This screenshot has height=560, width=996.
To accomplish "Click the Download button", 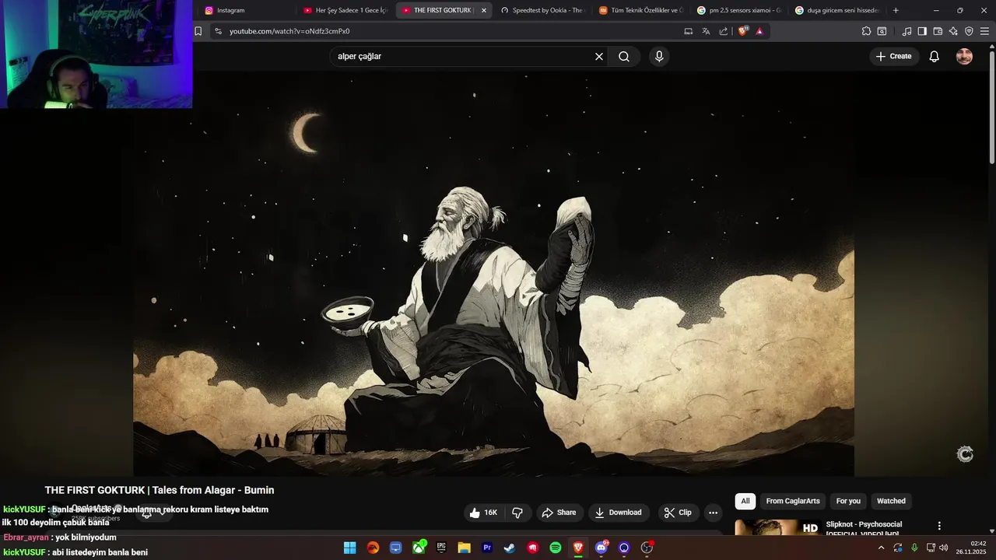I will [x=619, y=513].
